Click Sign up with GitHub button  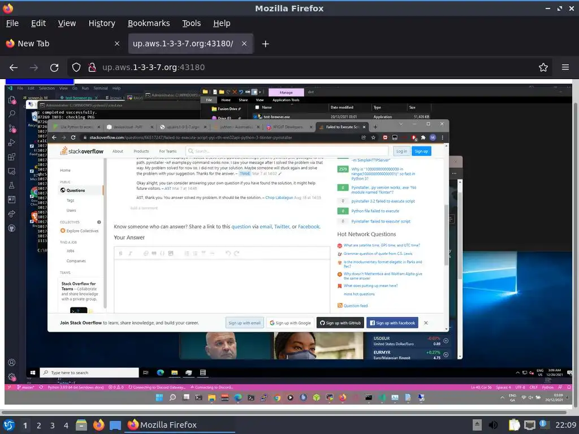[x=340, y=323]
